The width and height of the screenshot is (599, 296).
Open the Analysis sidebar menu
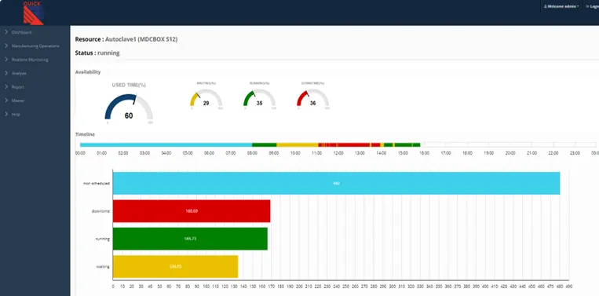(x=19, y=73)
